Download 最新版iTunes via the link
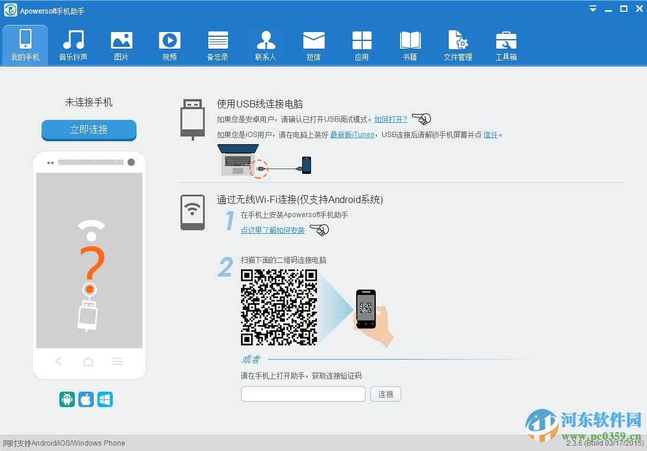The height and width of the screenshot is (451, 647). click(353, 135)
